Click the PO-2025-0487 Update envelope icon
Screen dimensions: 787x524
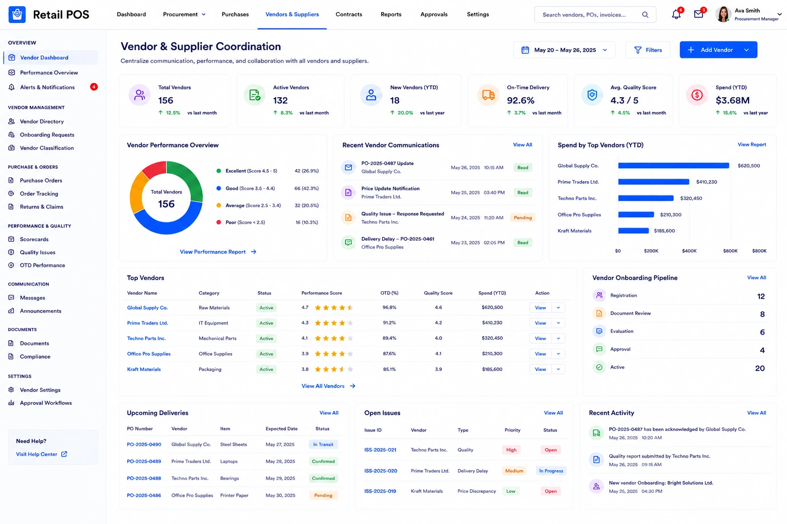tap(348, 167)
